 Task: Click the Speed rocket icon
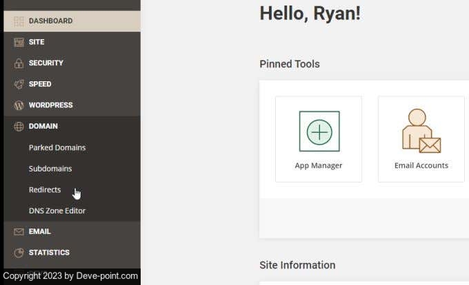coord(19,84)
